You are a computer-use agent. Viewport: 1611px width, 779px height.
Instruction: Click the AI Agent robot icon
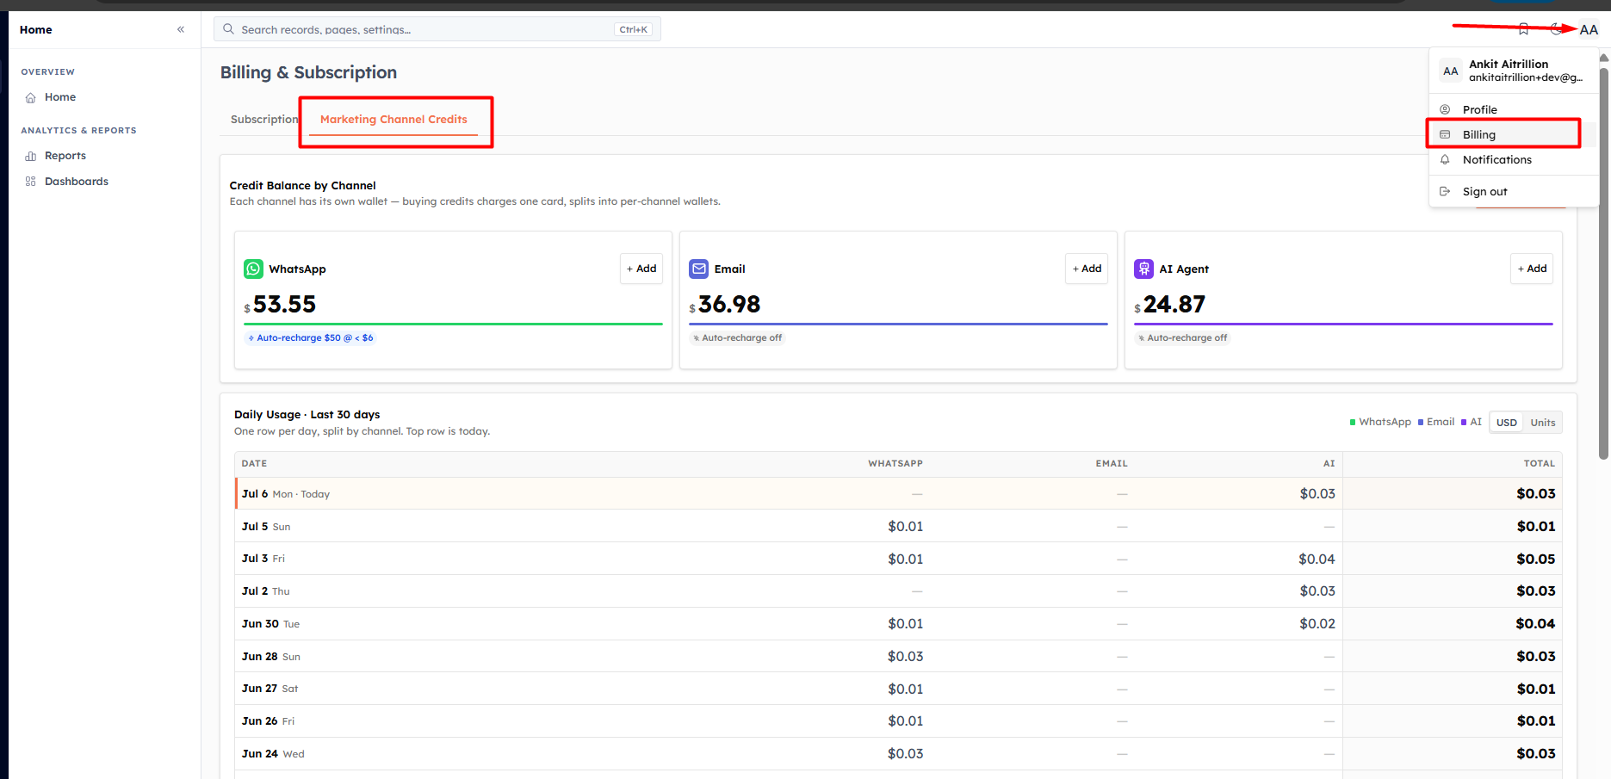[1143, 269]
